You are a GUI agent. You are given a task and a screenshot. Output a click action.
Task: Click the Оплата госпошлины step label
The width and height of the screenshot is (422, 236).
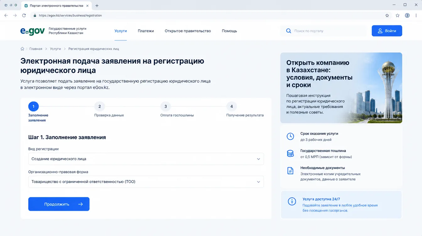(x=177, y=115)
